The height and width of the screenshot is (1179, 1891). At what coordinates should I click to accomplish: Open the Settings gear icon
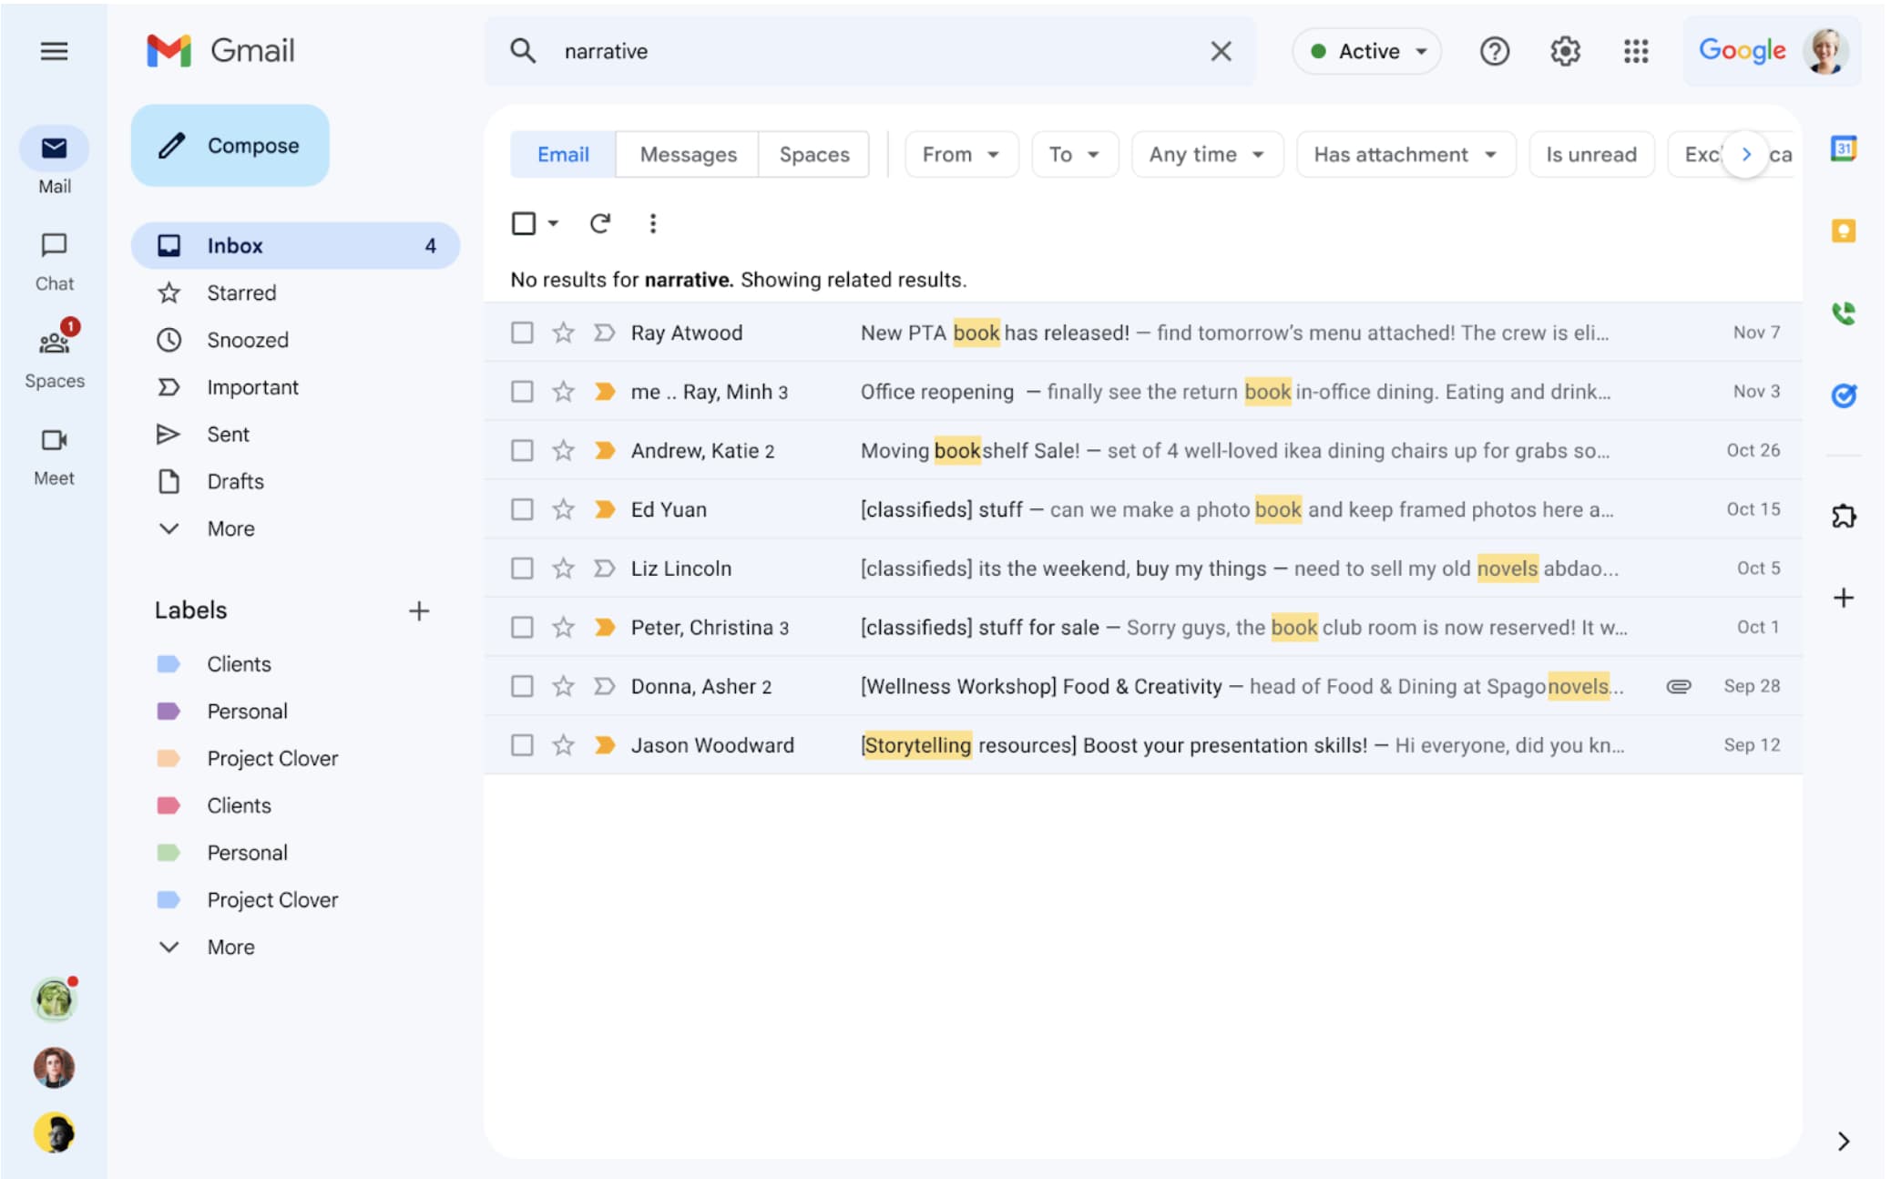pyautogui.click(x=1564, y=51)
